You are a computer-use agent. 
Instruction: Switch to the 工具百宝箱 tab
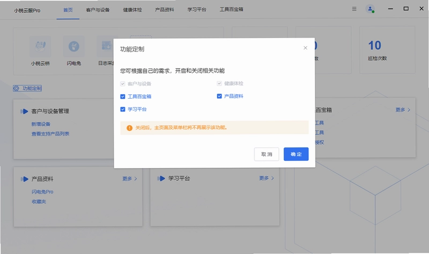tap(232, 9)
